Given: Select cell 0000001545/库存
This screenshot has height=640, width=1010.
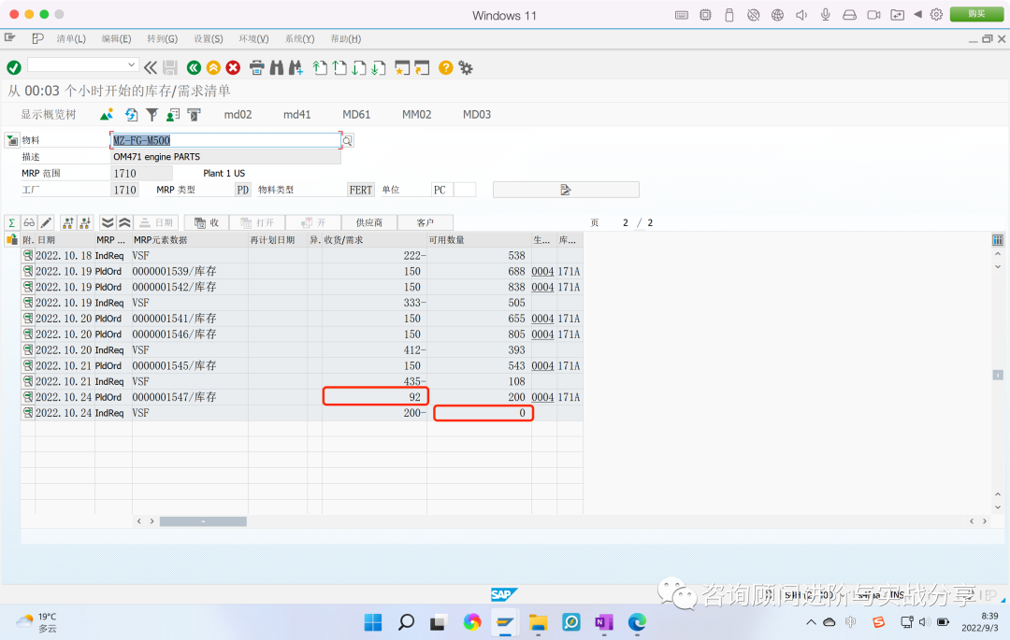Looking at the screenshot, I should coord(190,366).
